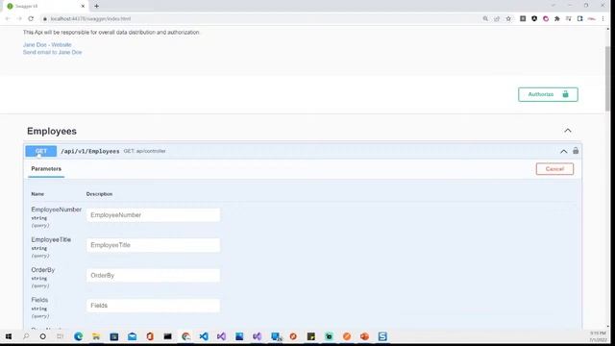Open the Office app on the taskbar
The image size is (615, 346).
click(x=150, y=336)
